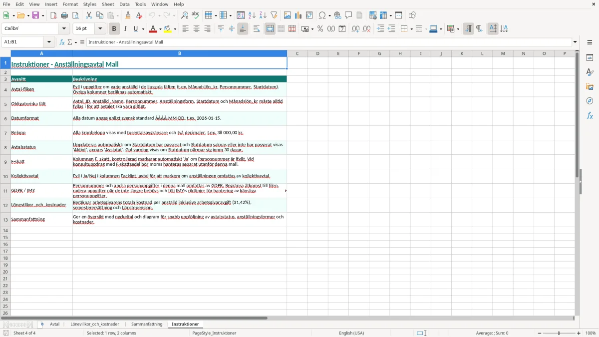Open the Underline style dropdown arrow
Image resolution: width=599 pixels, height=337 pixels.
pyautogui.click(x=143, y=29)
